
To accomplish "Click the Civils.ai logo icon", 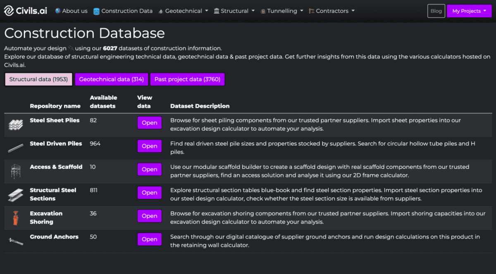I will [x=9, y=11].
